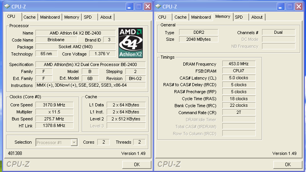The image size is (306, 172).
Task: Click the Brand ID value 3
Action: tap(109, 40)
